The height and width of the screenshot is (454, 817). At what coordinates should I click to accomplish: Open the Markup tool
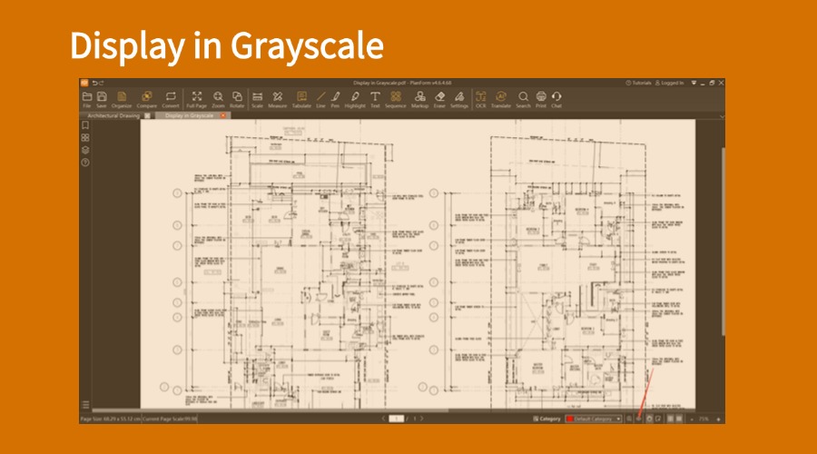pos(420,99)
